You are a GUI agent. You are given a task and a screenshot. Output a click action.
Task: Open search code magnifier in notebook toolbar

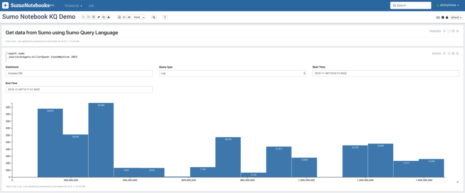tap(154, 17)
